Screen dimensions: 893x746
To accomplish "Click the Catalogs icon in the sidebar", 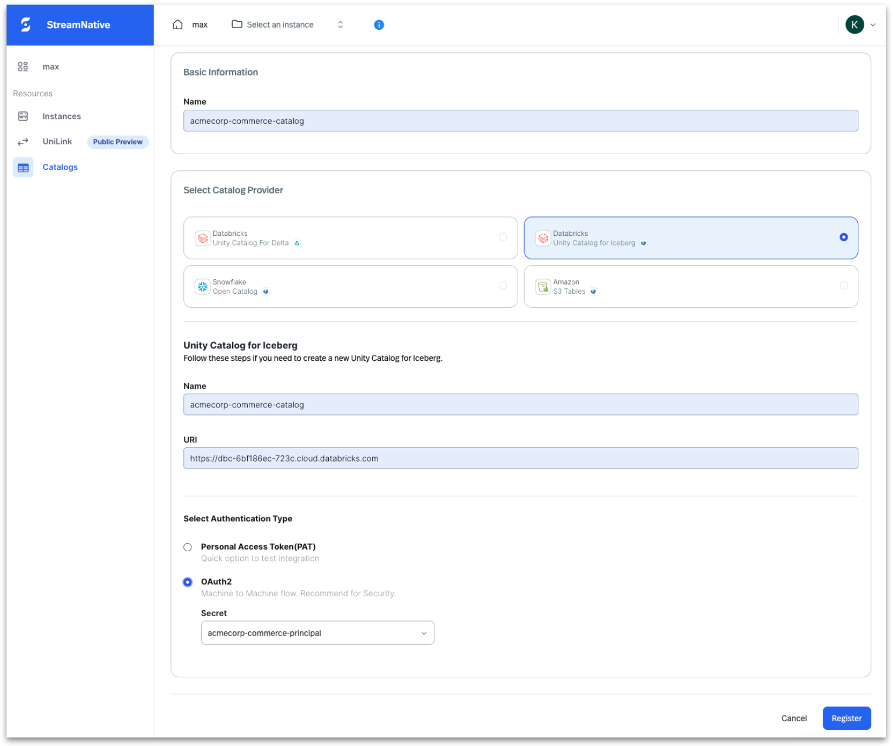I will [23, 167].
